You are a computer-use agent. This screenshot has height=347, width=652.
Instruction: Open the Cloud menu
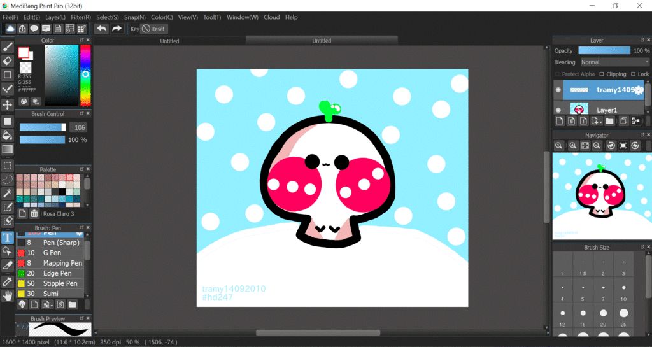[271, 17]
